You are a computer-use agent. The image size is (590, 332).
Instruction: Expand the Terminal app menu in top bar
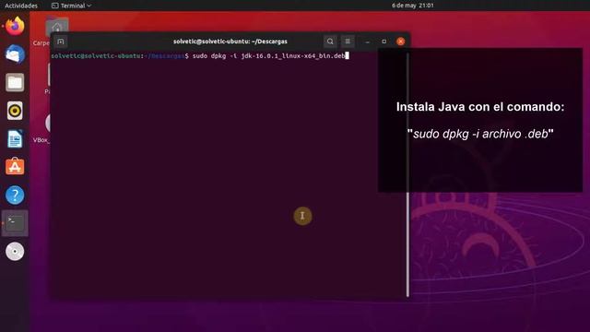(72, 6)
